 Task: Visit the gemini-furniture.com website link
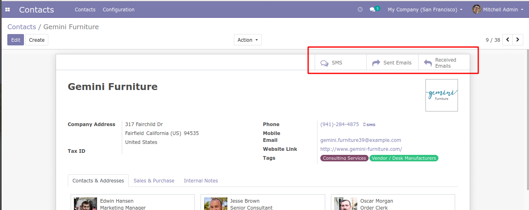pyautogui.click(x=361, y=149)
